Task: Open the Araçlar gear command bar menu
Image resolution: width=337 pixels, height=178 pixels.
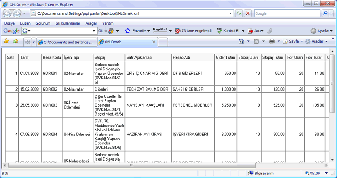Action: pyautogui.click(x=316, y=41)
